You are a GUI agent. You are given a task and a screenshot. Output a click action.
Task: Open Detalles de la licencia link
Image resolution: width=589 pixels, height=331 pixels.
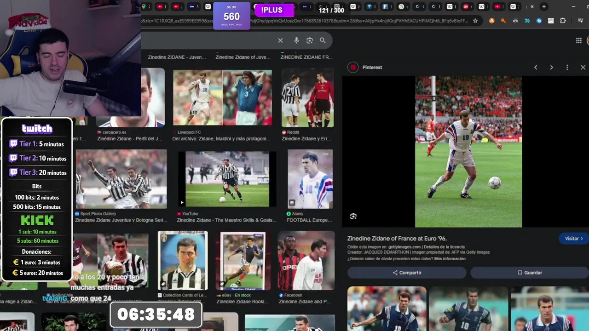(x=444, y=247)
